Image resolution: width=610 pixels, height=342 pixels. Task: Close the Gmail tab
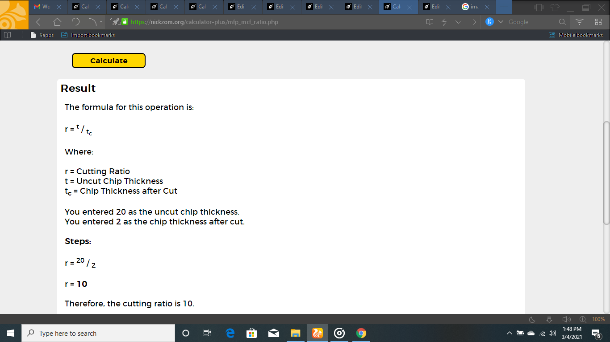(x=59, y=7)
